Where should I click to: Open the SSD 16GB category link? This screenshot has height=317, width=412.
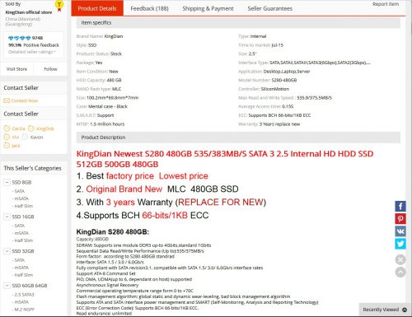(x=23, y=217)
